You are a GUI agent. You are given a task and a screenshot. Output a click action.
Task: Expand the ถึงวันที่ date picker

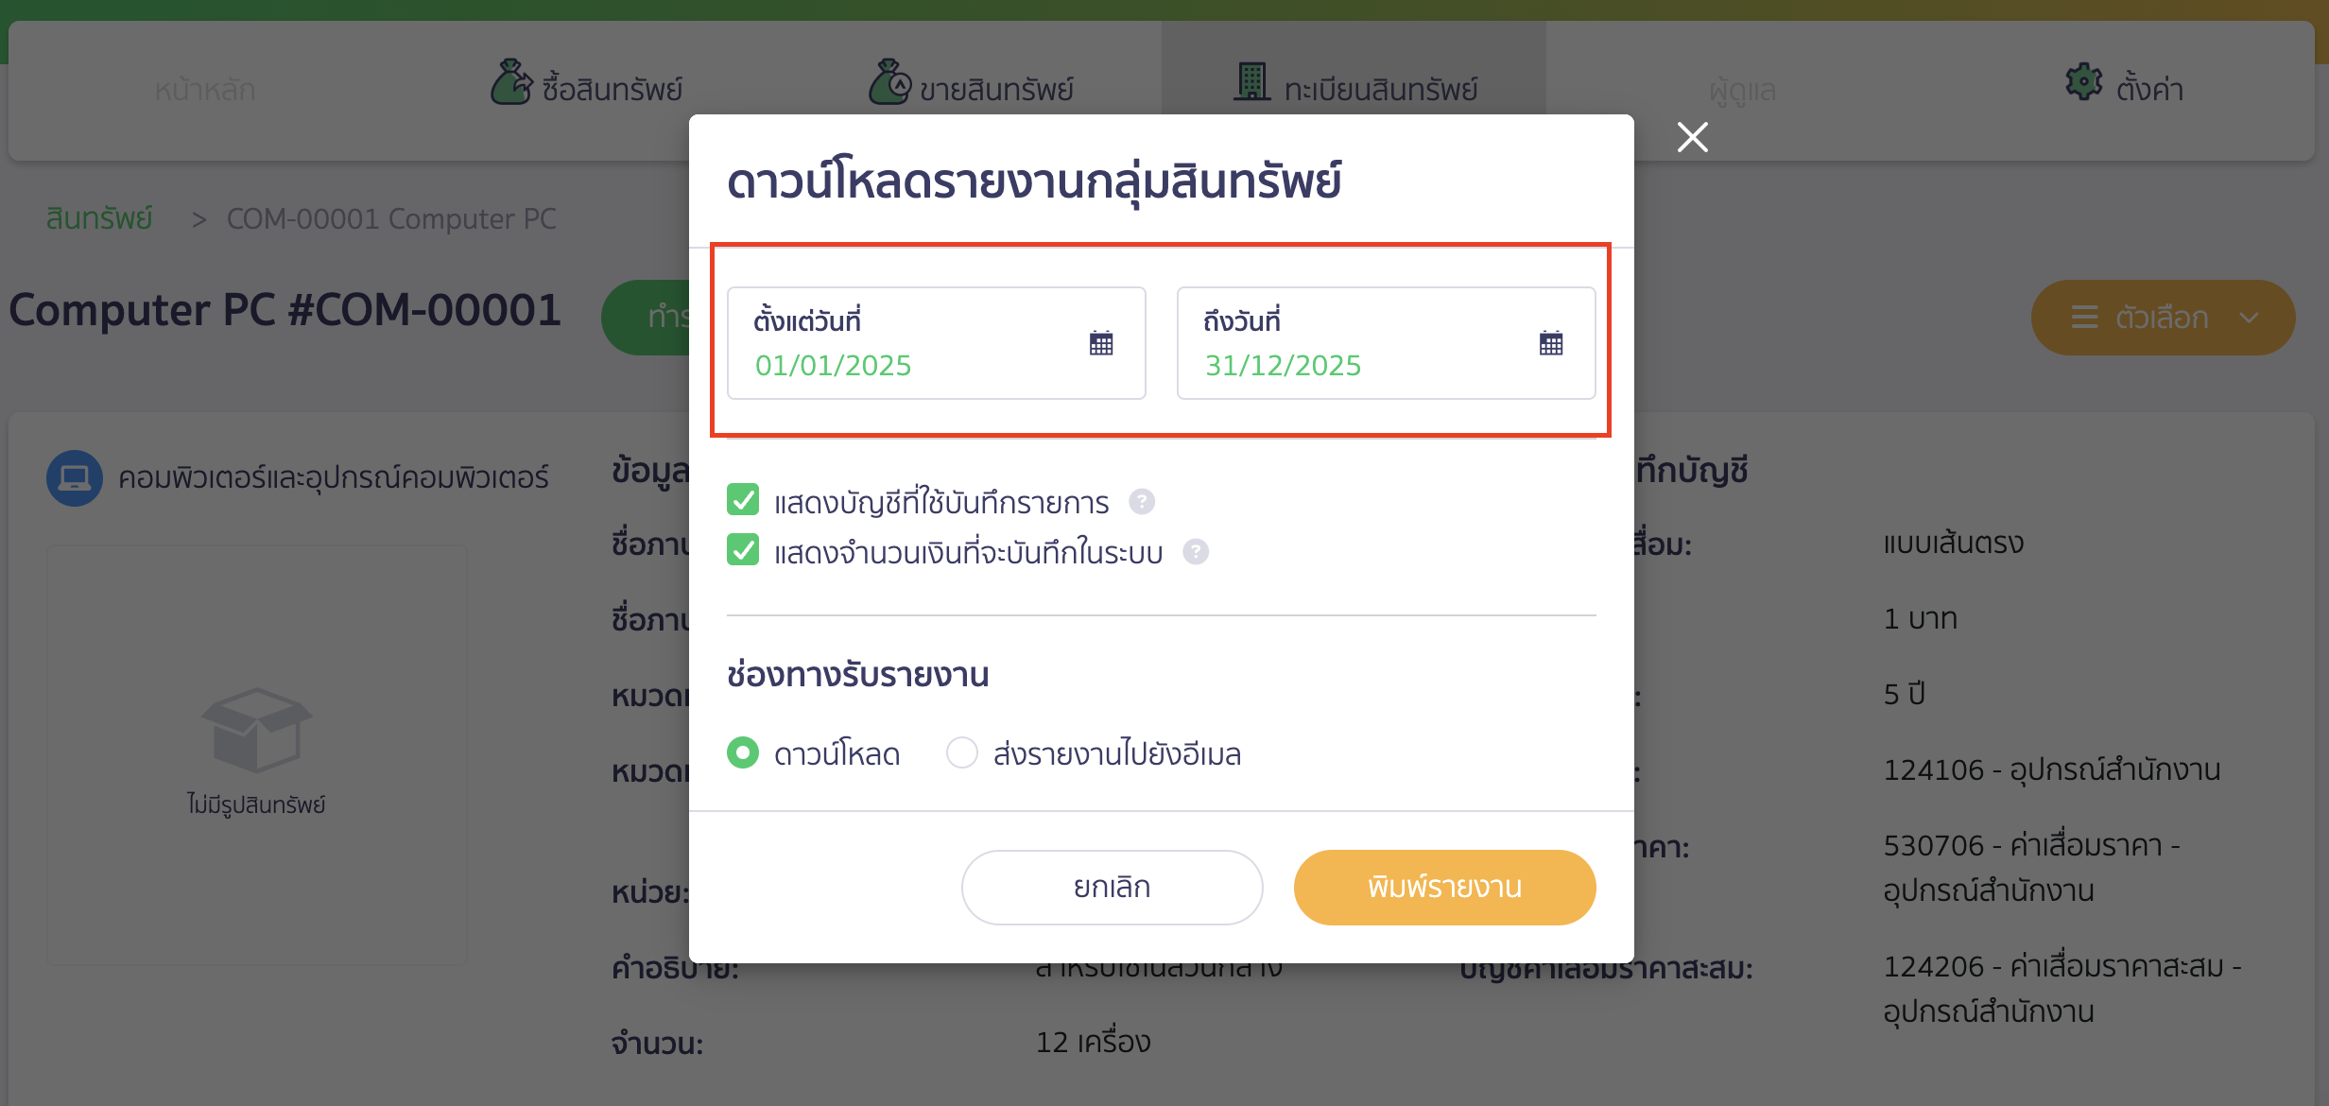(1385, 342)
